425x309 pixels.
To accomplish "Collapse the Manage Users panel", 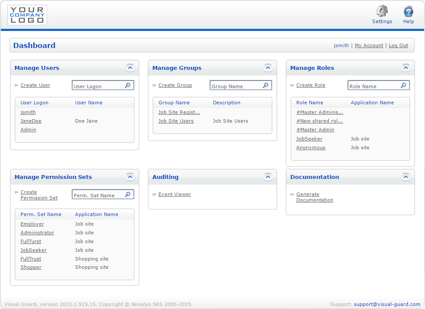I will (x=130, y=67).
